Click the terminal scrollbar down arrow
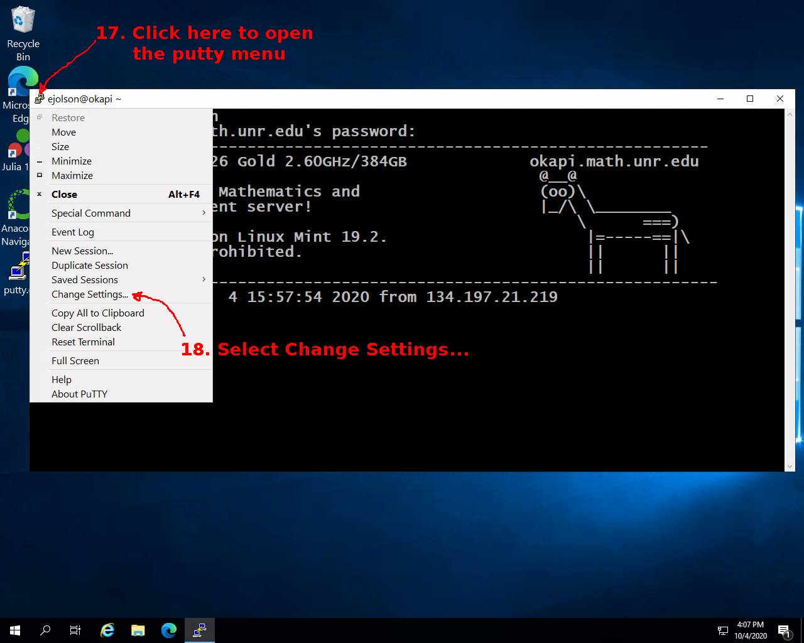This screenshot has height=643, width=804. coord(790,467)
